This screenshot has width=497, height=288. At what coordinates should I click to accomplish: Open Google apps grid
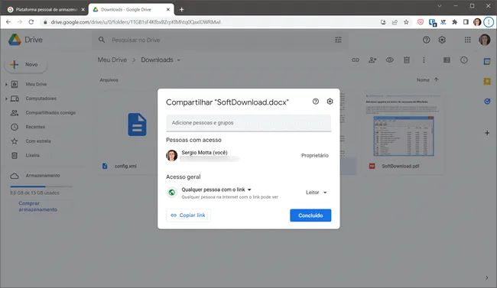(x=467, y=40)
